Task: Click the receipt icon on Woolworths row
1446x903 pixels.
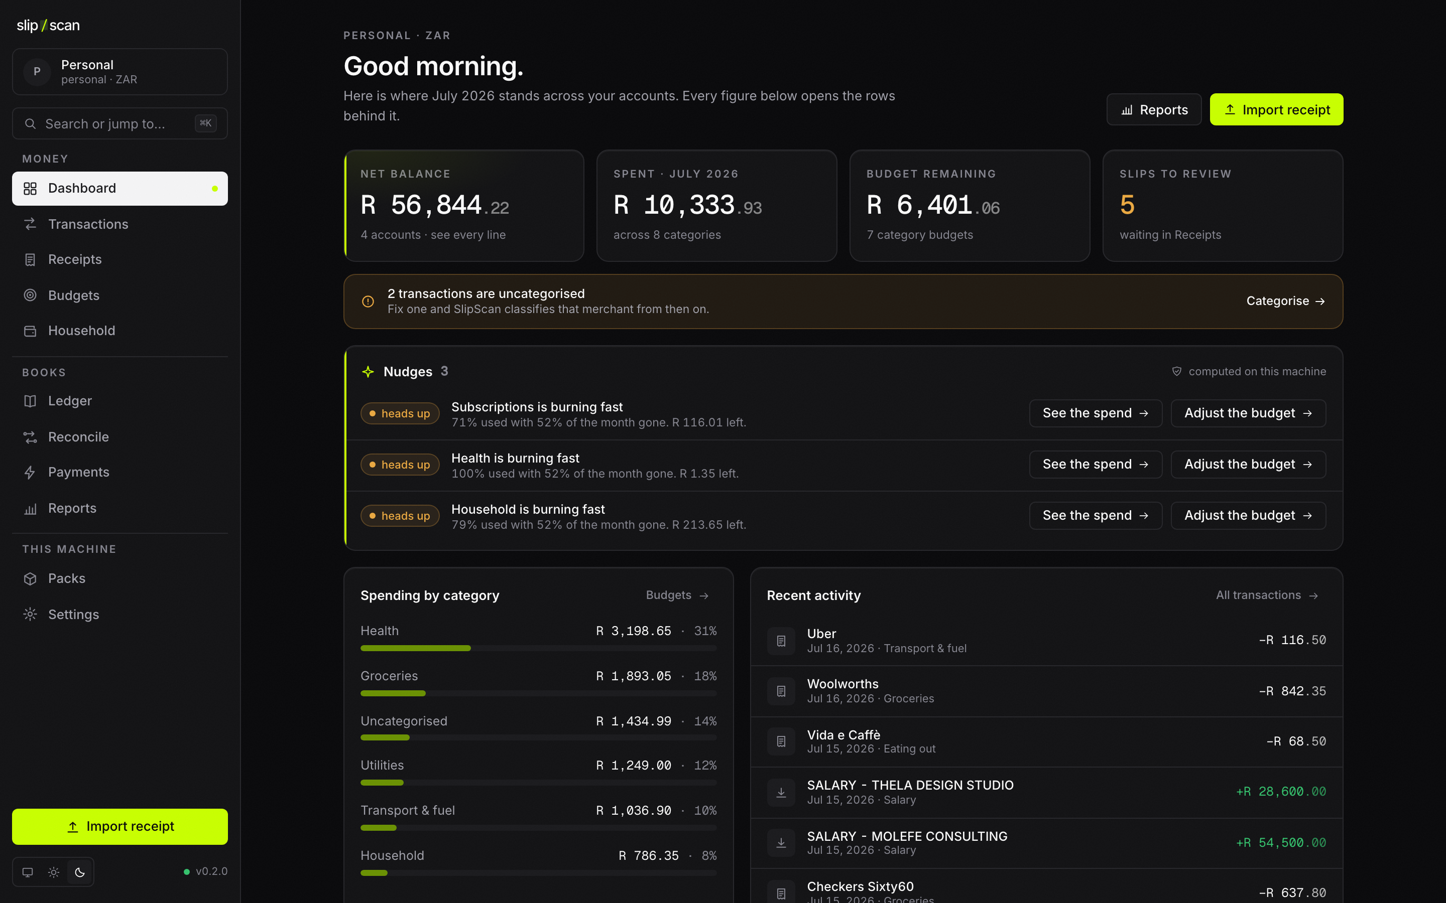Action: coord(781,691)
